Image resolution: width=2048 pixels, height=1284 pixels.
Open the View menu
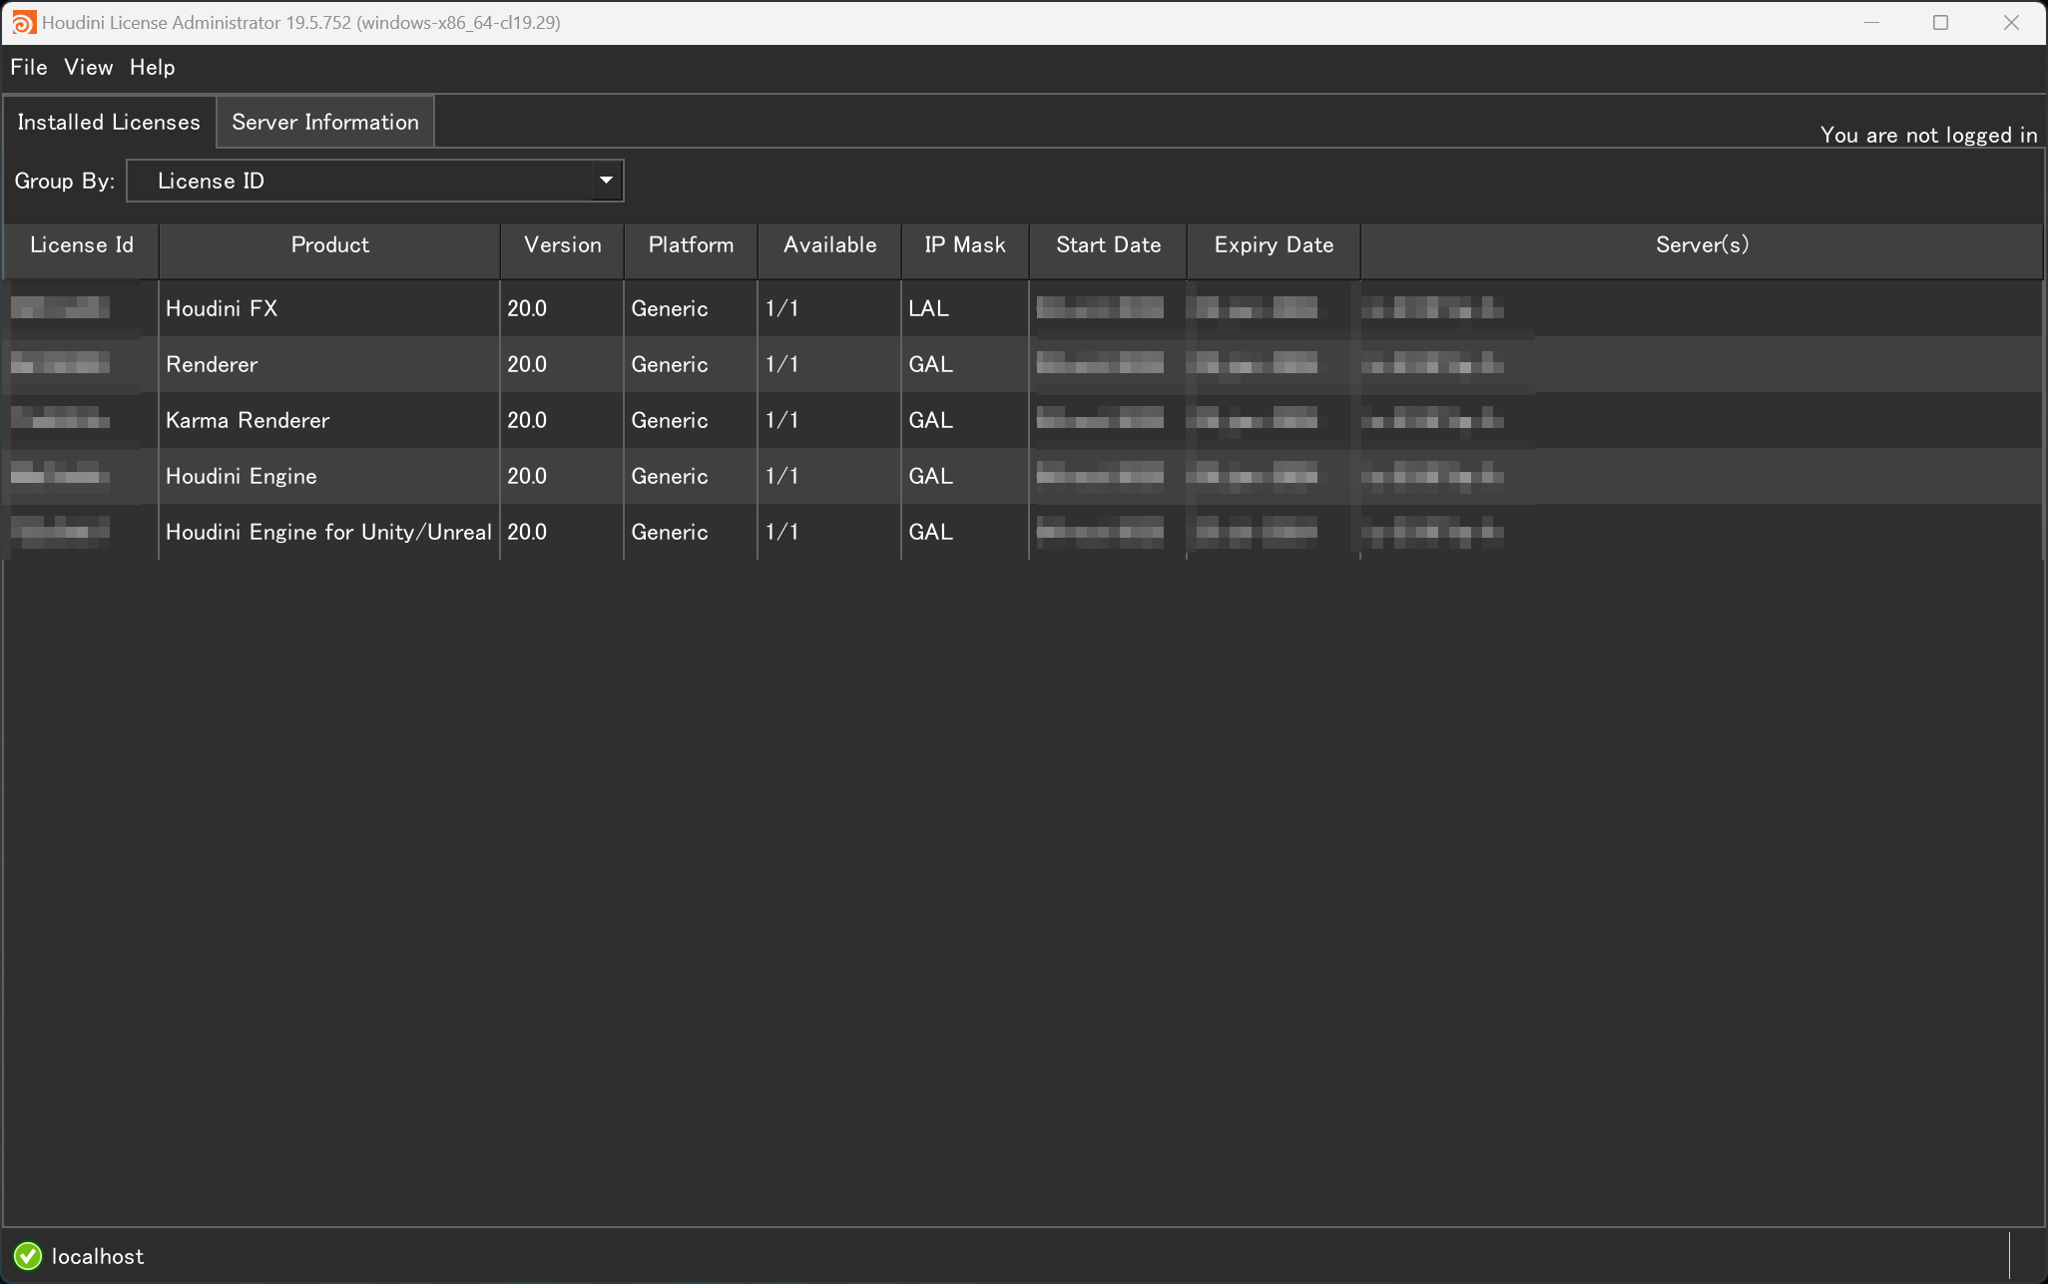point(87,67)
